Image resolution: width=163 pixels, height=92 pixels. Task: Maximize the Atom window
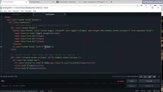click(152, 8)
